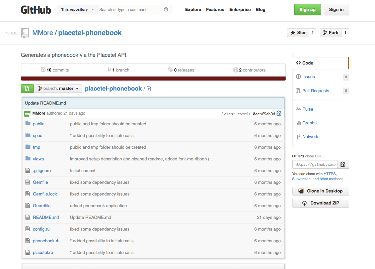Click the Fork count number
The height and width of the screenshot is (269, 375).
pos(345,33)
